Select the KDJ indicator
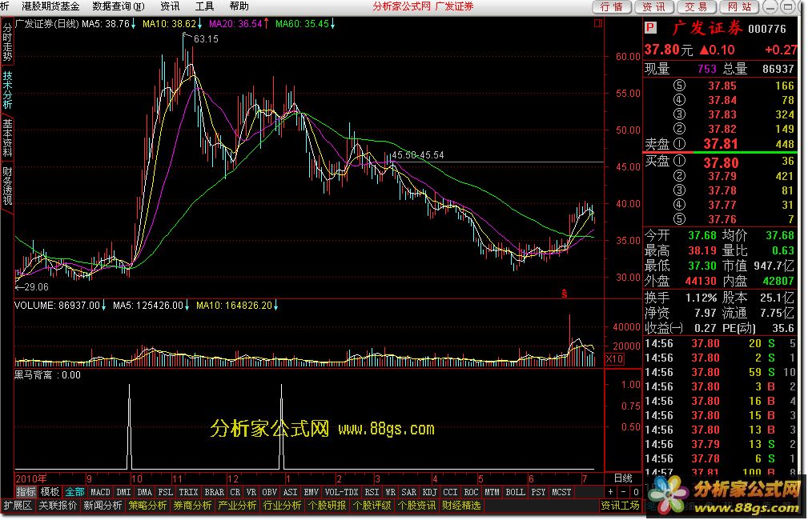 point(430,492)
